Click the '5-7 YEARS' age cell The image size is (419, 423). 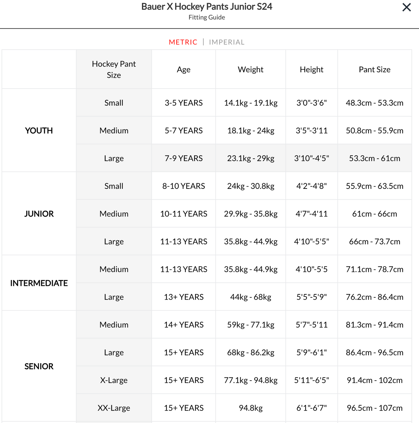pos(184,131)
